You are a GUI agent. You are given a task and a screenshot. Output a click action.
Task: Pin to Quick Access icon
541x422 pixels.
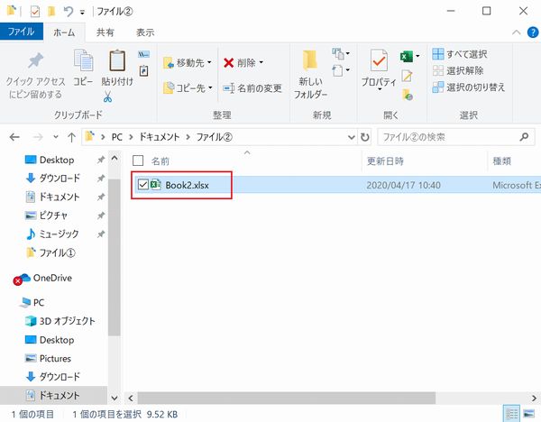[x=35, y=60]
